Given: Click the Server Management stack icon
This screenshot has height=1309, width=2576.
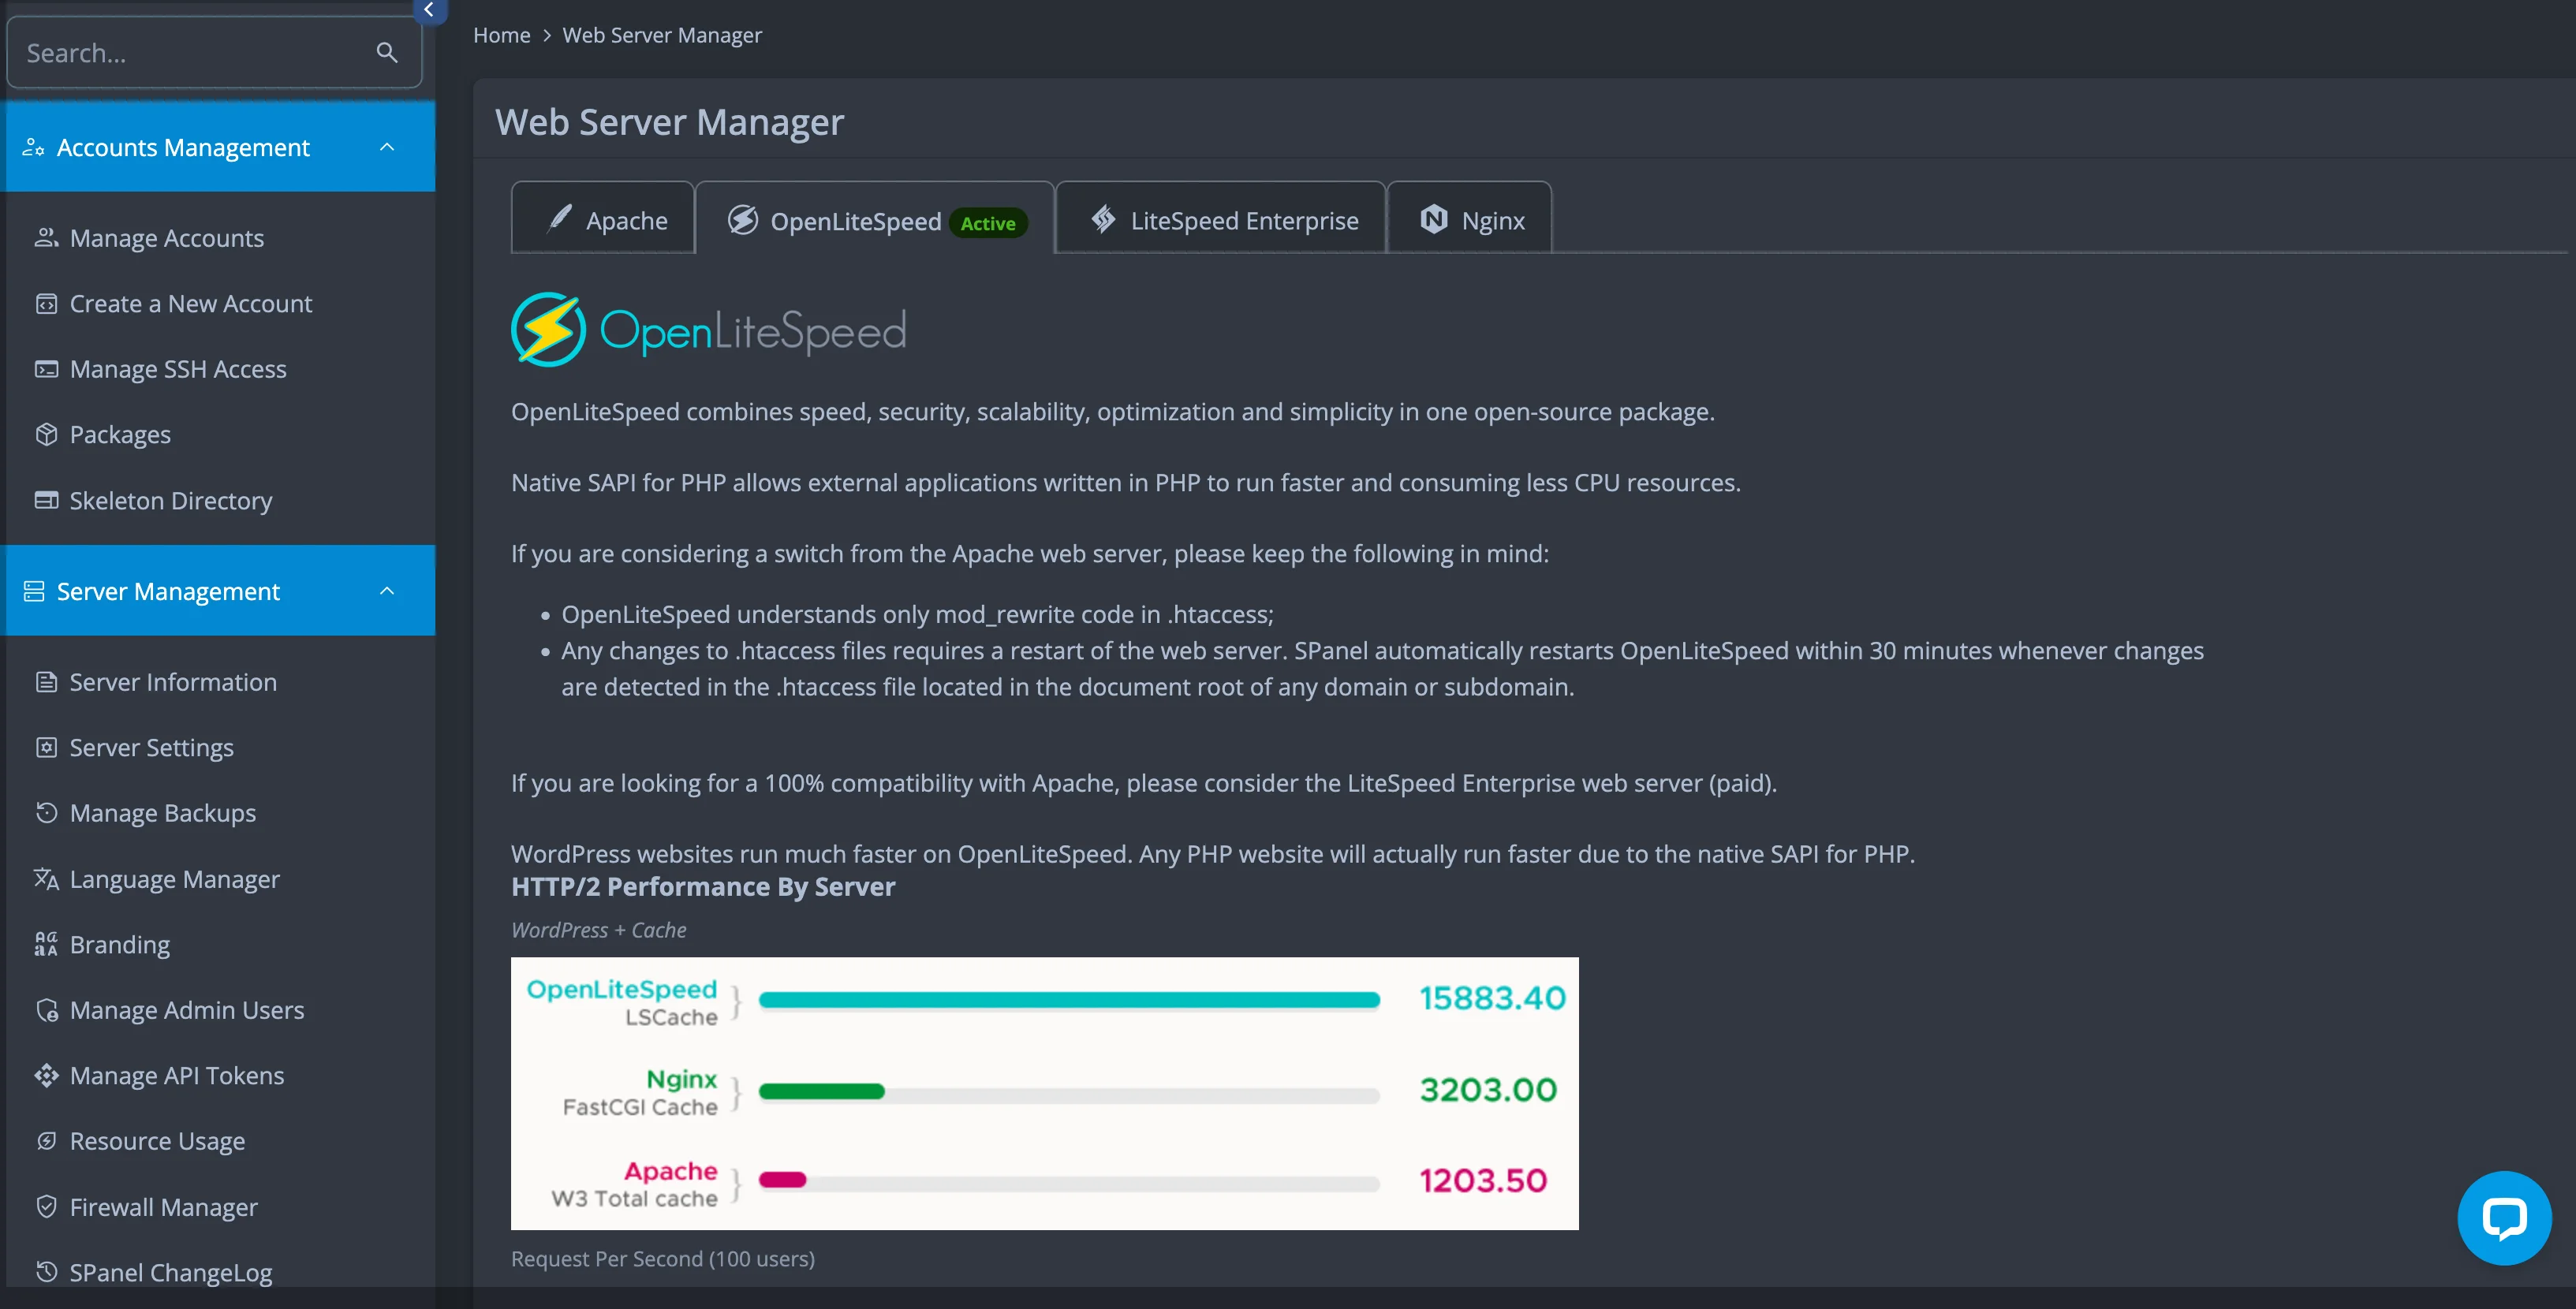Looking at the screenshot, I should (x=34, y=592).
